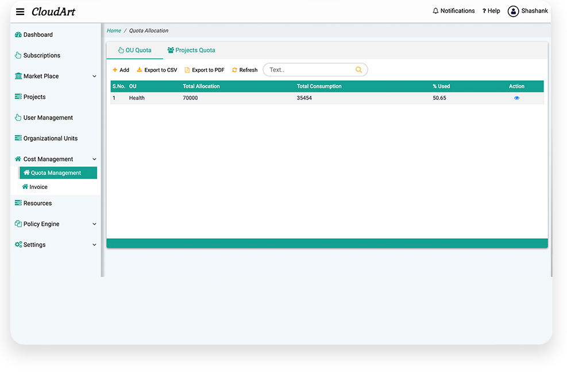Image resolution: width=567 pixels, height=390 pixels.
Task: Expand the Settings submenu chevron
Action: 94,245
